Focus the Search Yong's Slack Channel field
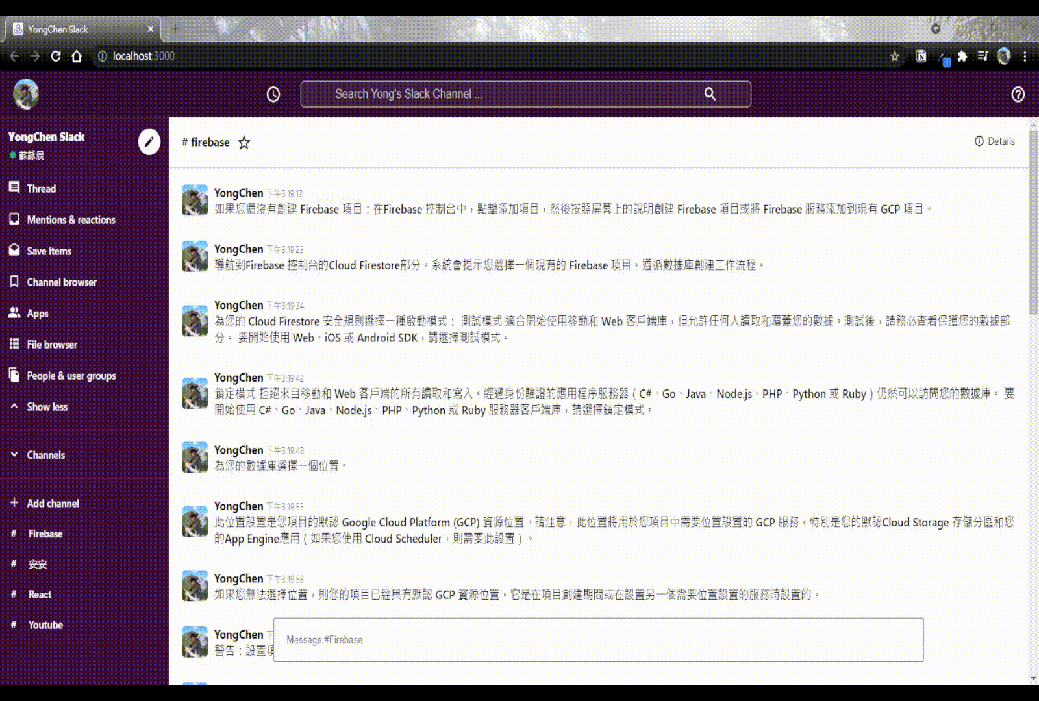Viewport: 1039px width, 701px height. coord(525,94)
